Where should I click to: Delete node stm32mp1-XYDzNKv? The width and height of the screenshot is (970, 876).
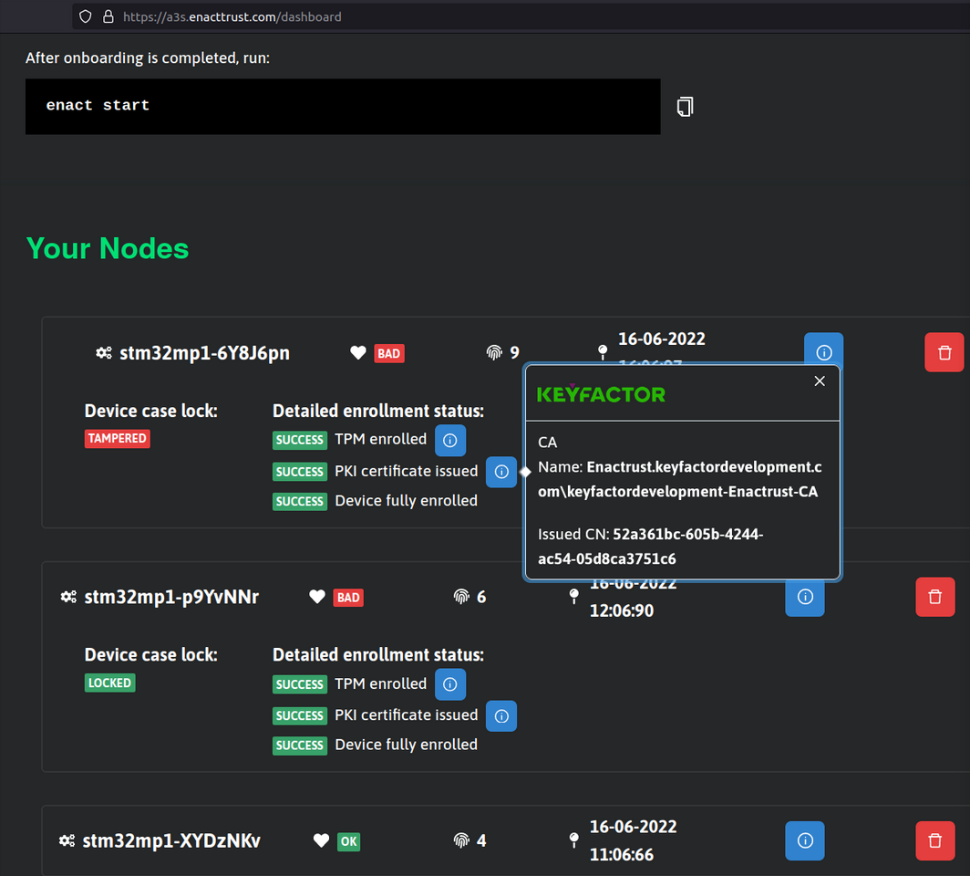[x=934, y=840]
